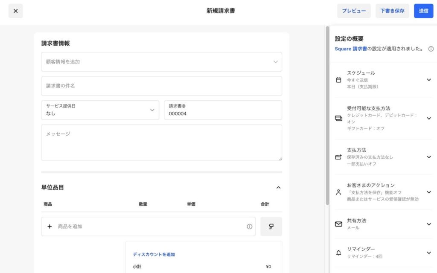Click the ディスカウントを追加 link
Image resolution: width=437 pixels, height=273 pixels.
click(154, 254)
